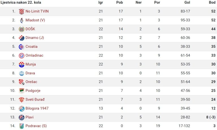Click the Bilogora 1947 club crest
This screenshot has width=217, height=130.
tap(21, 109)
